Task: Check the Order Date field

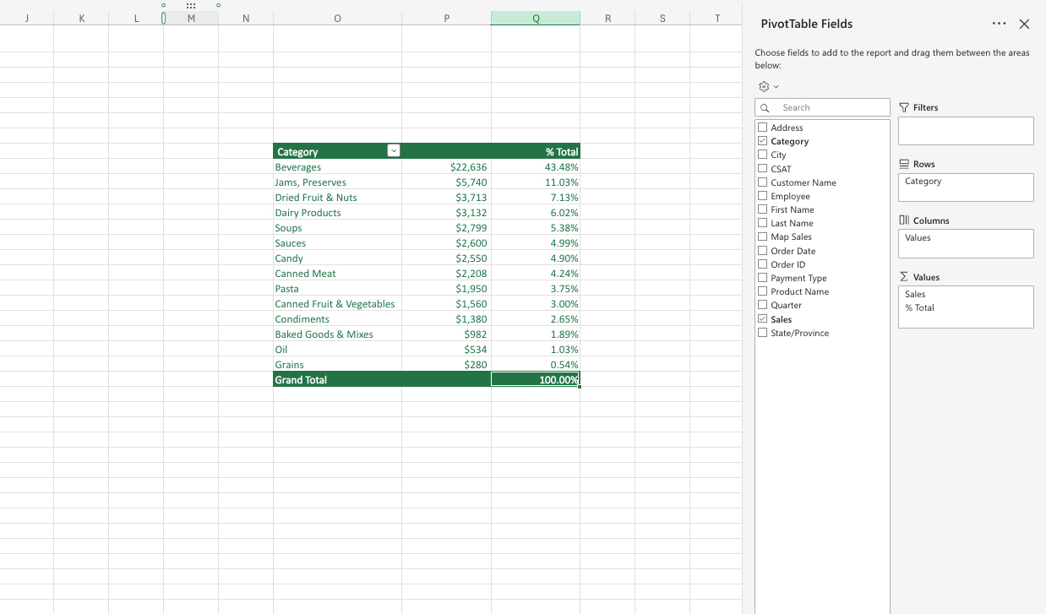Action: pyautogui.click(x=763, y=251)
